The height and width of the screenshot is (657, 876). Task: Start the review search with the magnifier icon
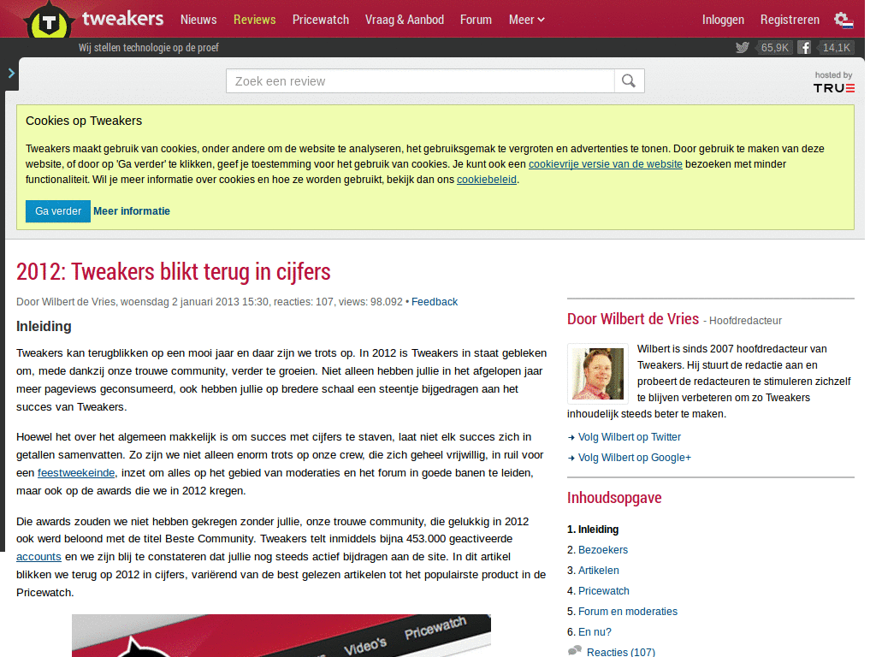coord(630,80)
